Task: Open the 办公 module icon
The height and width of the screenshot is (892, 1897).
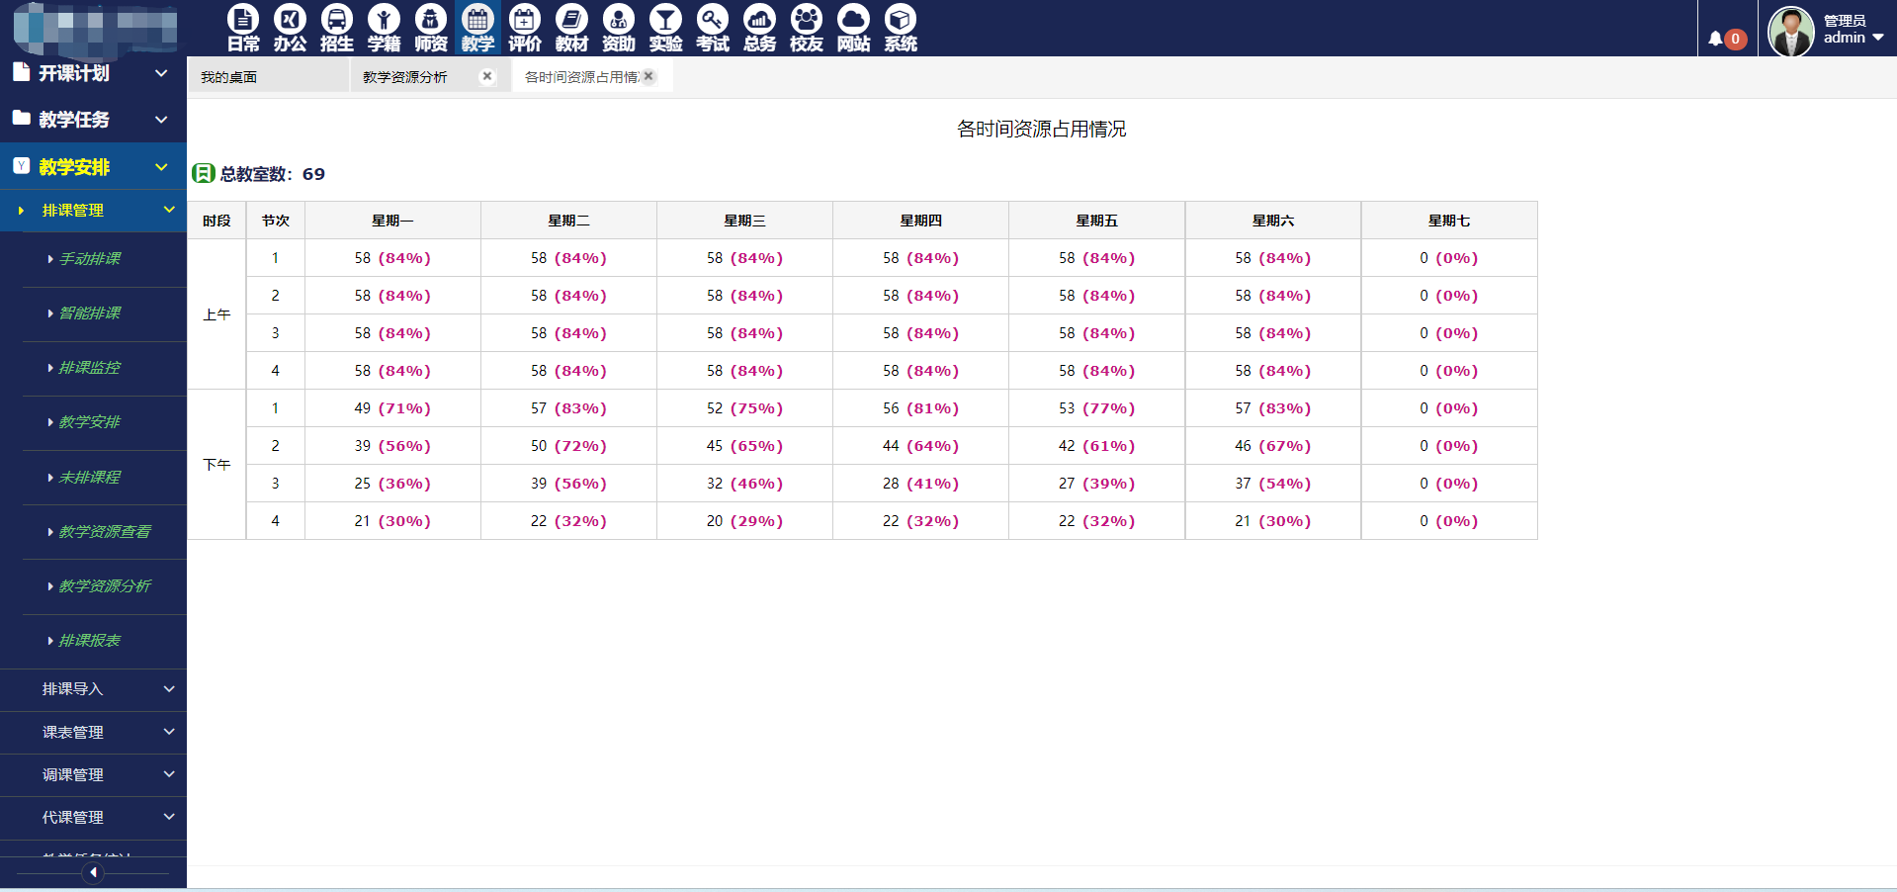Action: coord(290,28)
